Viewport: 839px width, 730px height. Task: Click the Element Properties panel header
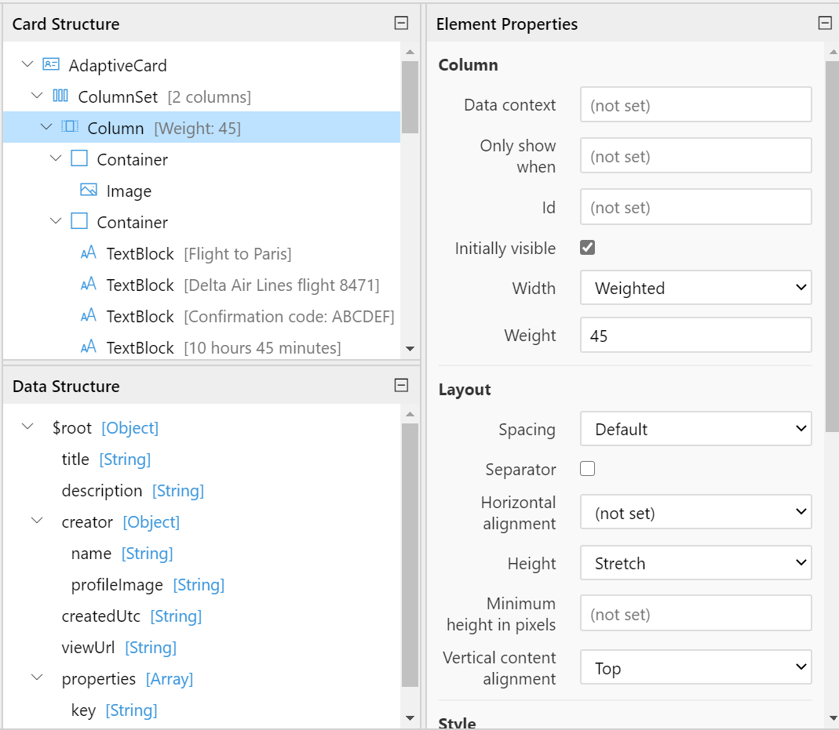[x=633, y=23]
